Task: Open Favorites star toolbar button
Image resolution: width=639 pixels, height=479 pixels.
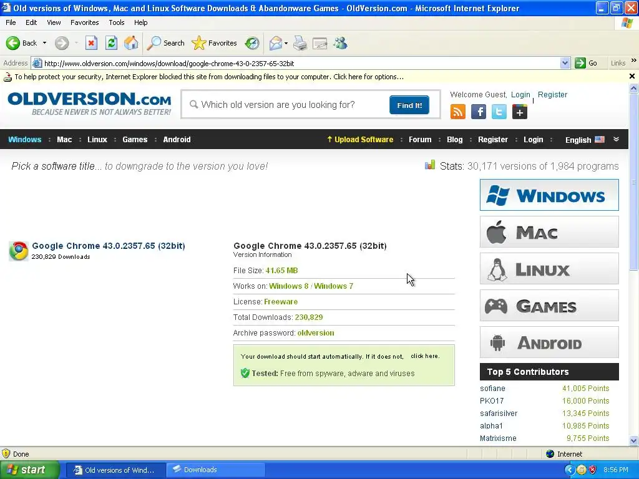Action: pos(215,43)
